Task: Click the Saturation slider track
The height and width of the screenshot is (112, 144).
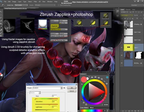Action: click(46, 104)
